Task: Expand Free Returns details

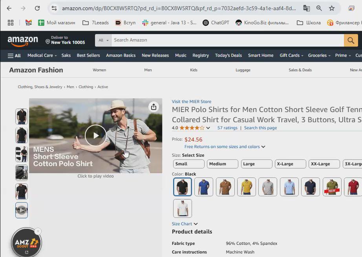Action: click(x=225, y=147)
